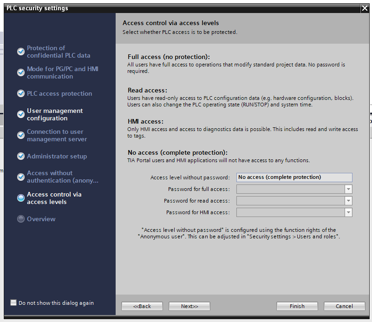Click checkmark icon next to Administrator setup
The width and height of the screenshot is (372, 322).
(21, 156)
